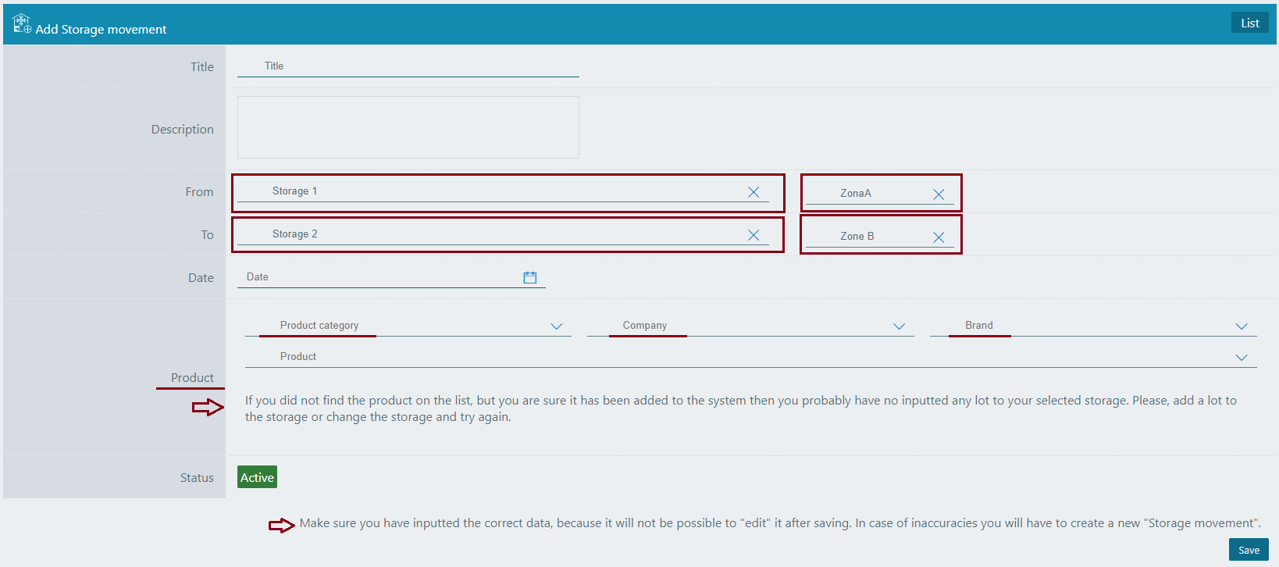Expand the Brand dropdown
Viewport: 1279px width, 567px height.
pos(1241,326)
